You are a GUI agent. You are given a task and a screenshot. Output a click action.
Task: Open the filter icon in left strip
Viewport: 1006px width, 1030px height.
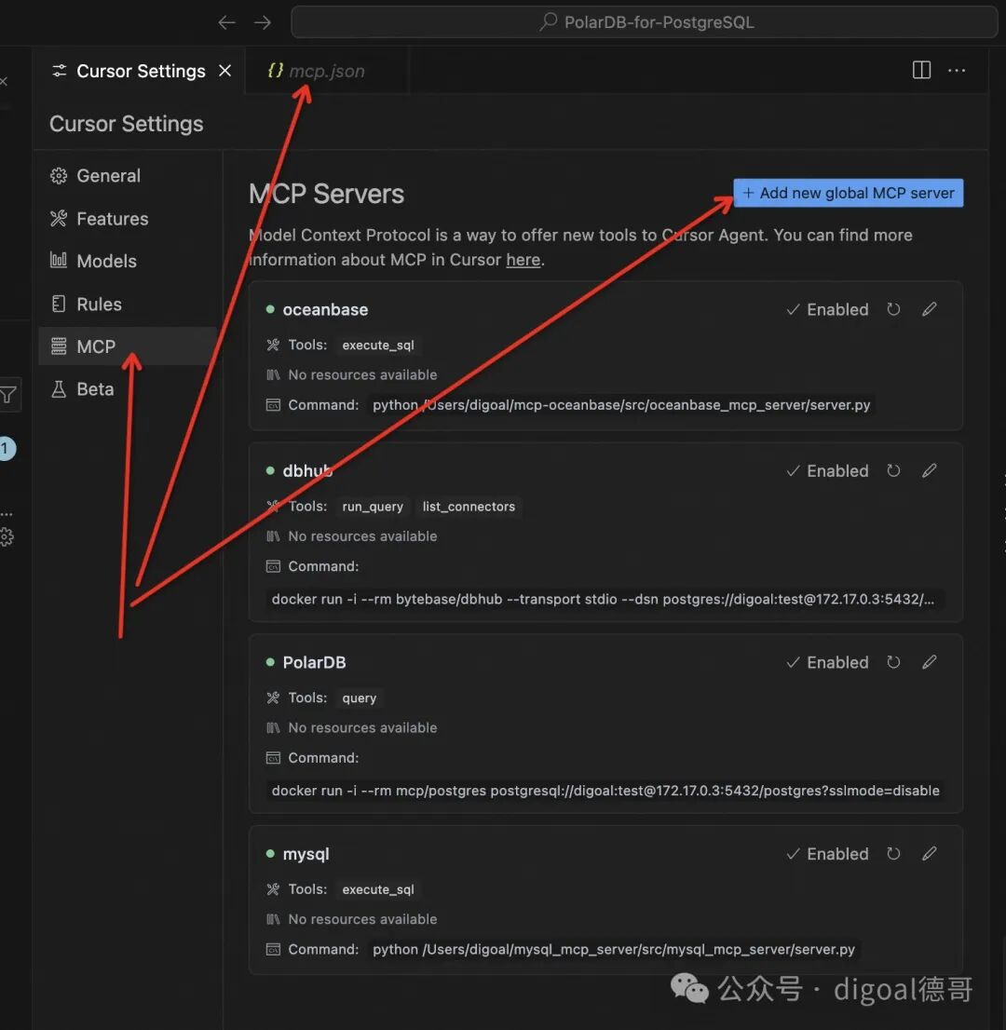click(7, 395)
